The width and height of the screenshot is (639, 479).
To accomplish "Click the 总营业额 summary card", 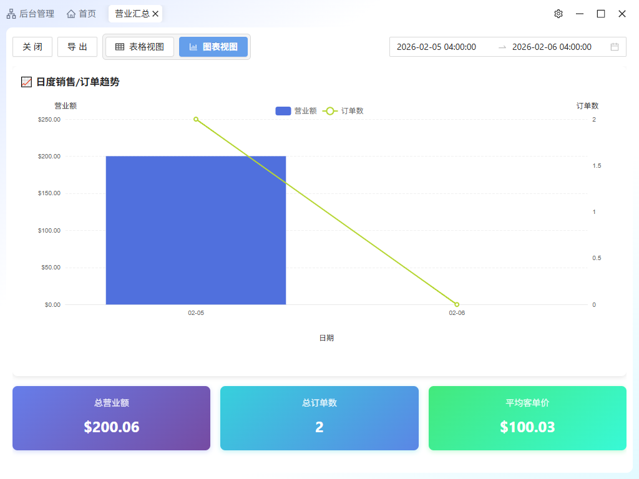I will pos(111,418).
